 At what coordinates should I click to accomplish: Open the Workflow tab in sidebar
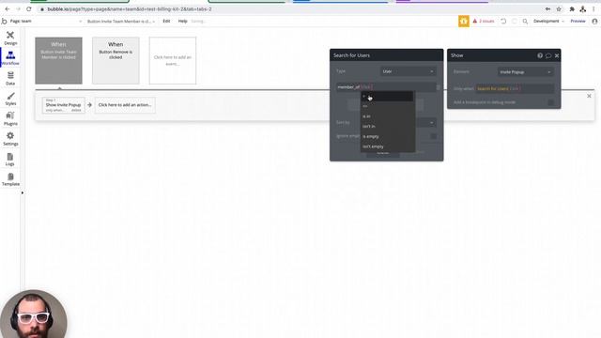[x=10, y=58]
